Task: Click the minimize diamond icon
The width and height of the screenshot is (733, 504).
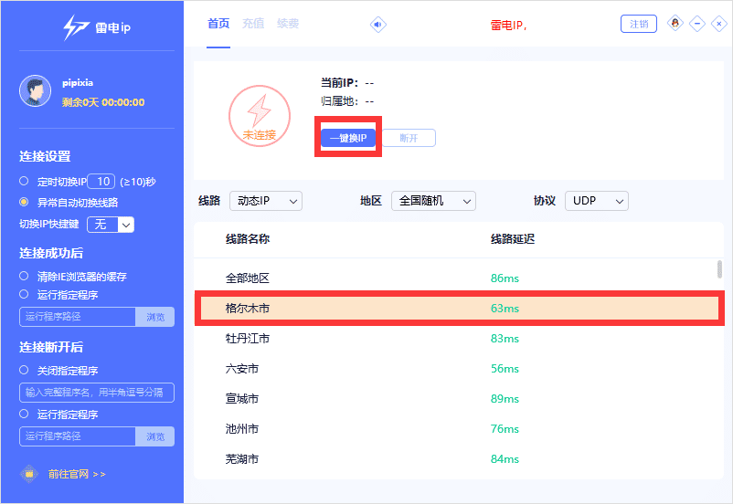Action: tap(697, 24)
